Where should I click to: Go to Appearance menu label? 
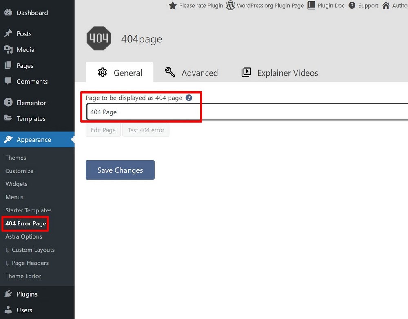pos(34,140)
